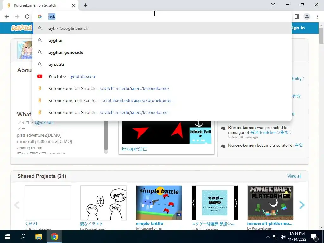This screenshot has height=243, width=324.
Task: Choose the 'uyghur' search suggestion
Action: tap(162, 40)
